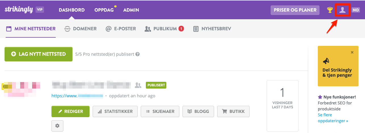Screen dimensions: 365x133
Task: Click the '5/5 Pro nettsted(er) publisert' text
Action: coord(105,54)
